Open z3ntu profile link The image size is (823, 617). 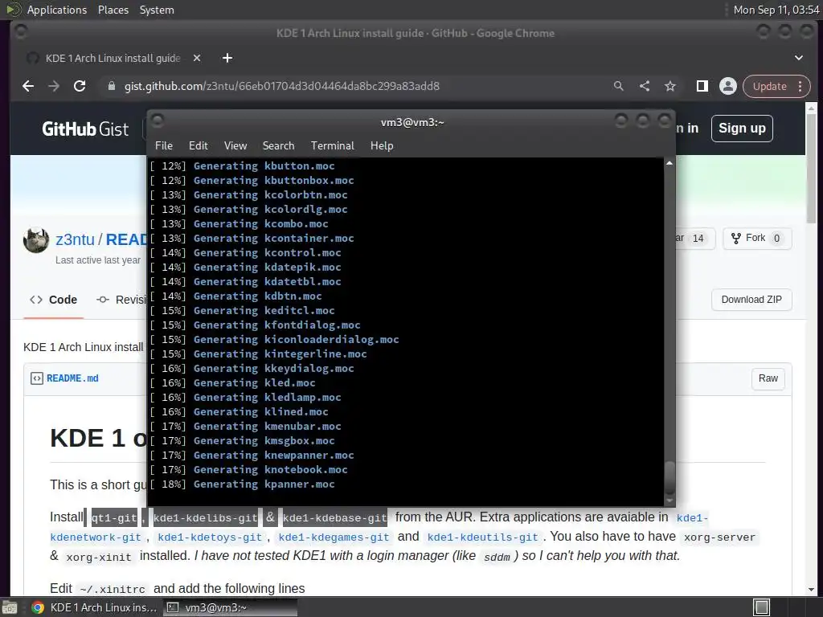(x=75, y=239)
